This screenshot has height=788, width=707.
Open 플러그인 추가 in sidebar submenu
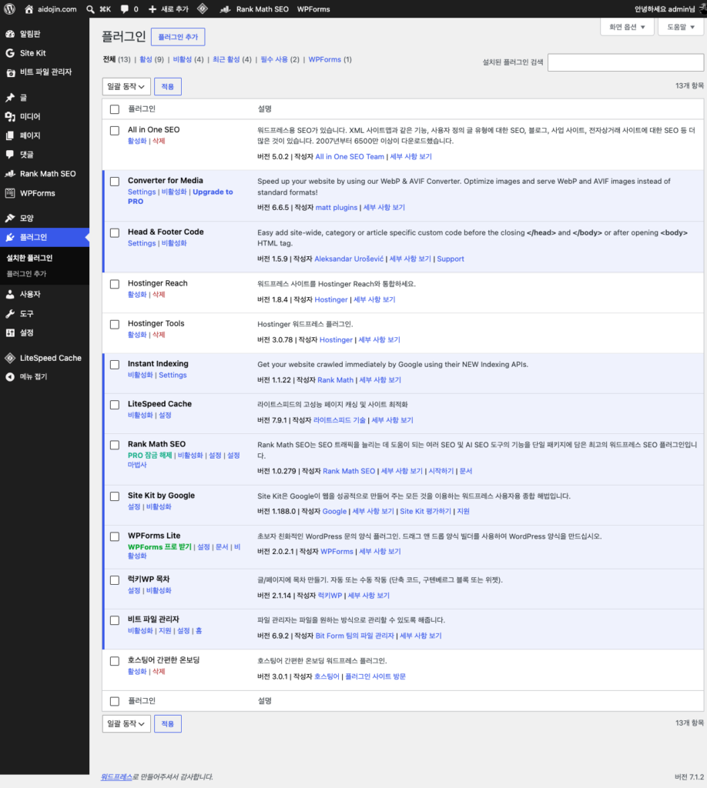tap(26, 274)
